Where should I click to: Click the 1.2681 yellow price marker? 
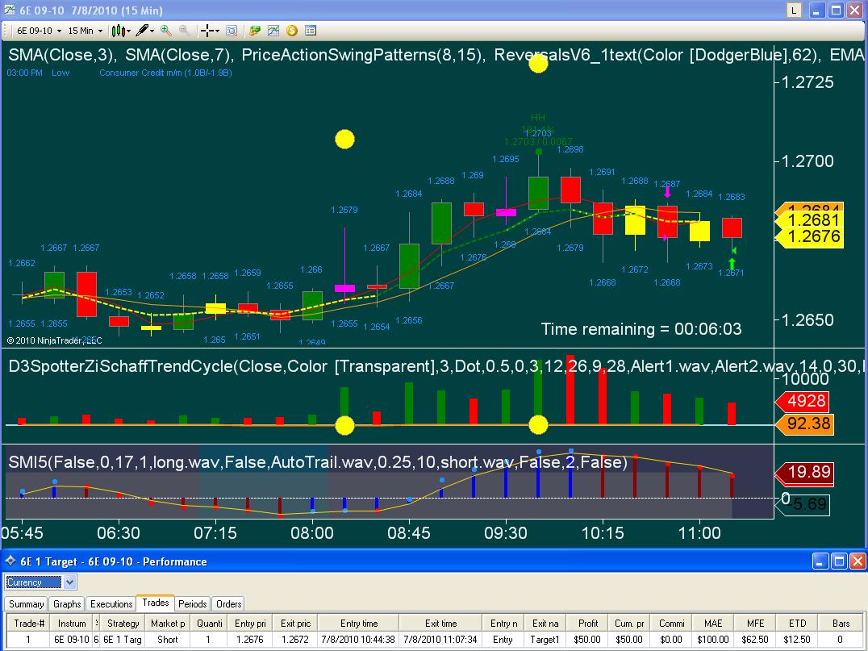pyautogui.click(x=810, y=220)
